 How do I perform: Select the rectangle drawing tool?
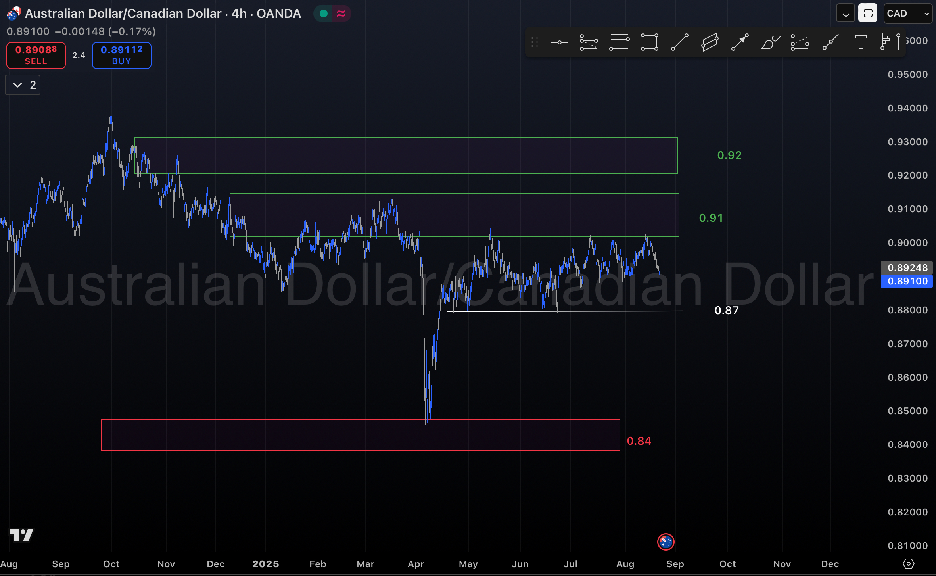[650, 42]
